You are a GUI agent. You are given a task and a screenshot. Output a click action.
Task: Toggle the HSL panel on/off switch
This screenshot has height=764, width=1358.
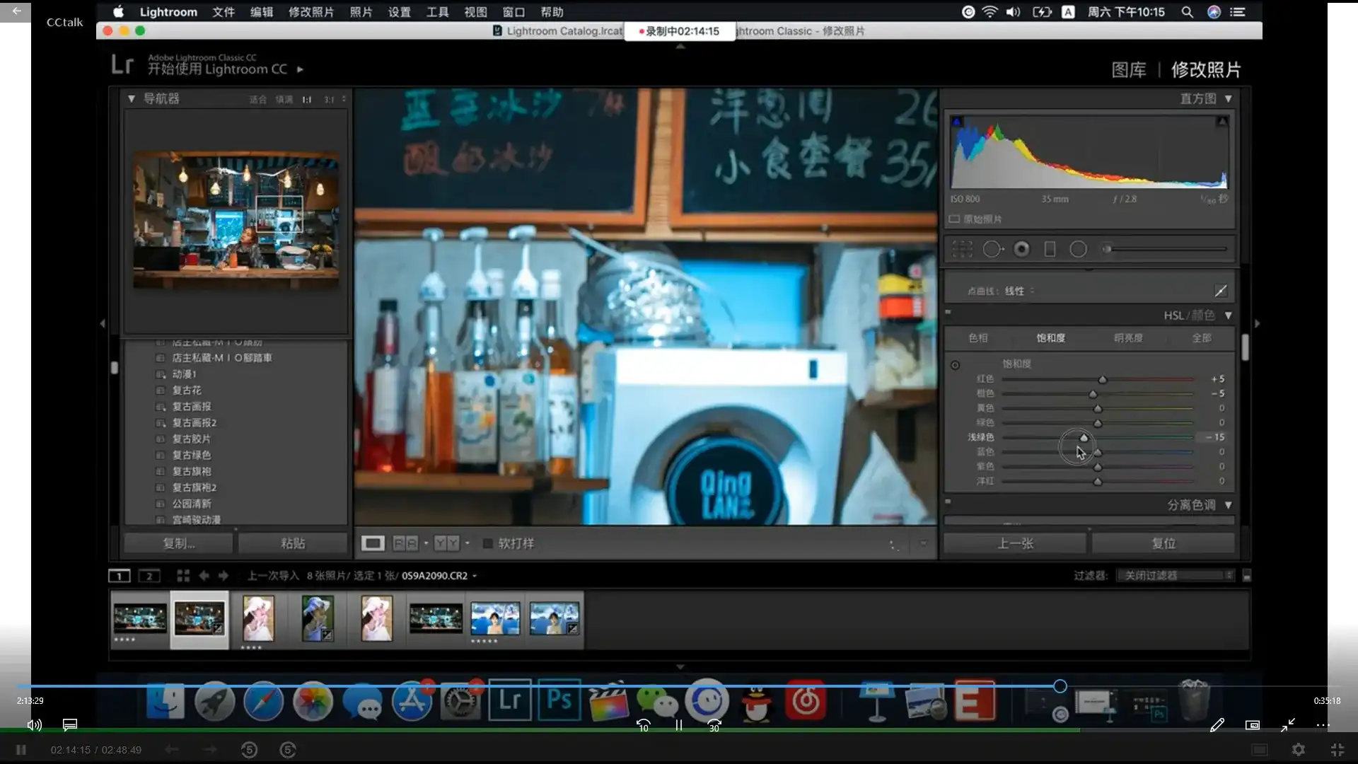click(x=948, y=312)
